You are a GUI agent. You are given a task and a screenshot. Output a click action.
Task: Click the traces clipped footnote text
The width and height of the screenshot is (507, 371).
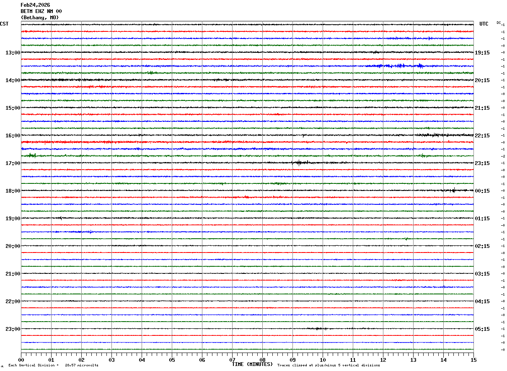point(329,366)
